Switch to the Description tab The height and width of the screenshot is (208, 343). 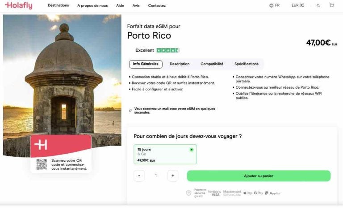[x=180, y=64]
